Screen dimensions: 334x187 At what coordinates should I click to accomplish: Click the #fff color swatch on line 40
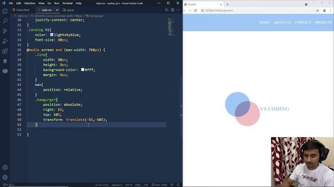coord(82,70)
